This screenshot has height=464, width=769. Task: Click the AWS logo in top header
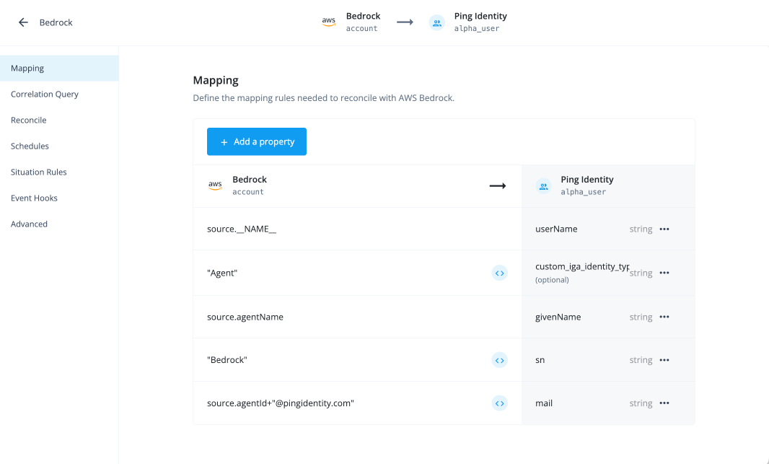328,22
